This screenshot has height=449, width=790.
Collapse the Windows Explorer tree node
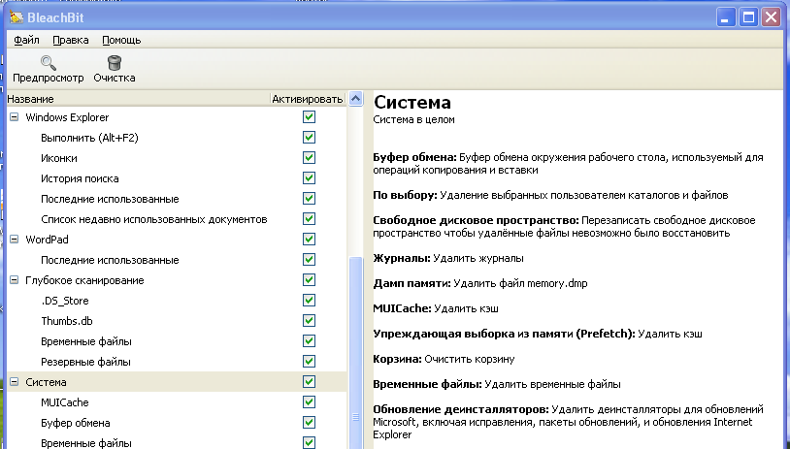15,117
